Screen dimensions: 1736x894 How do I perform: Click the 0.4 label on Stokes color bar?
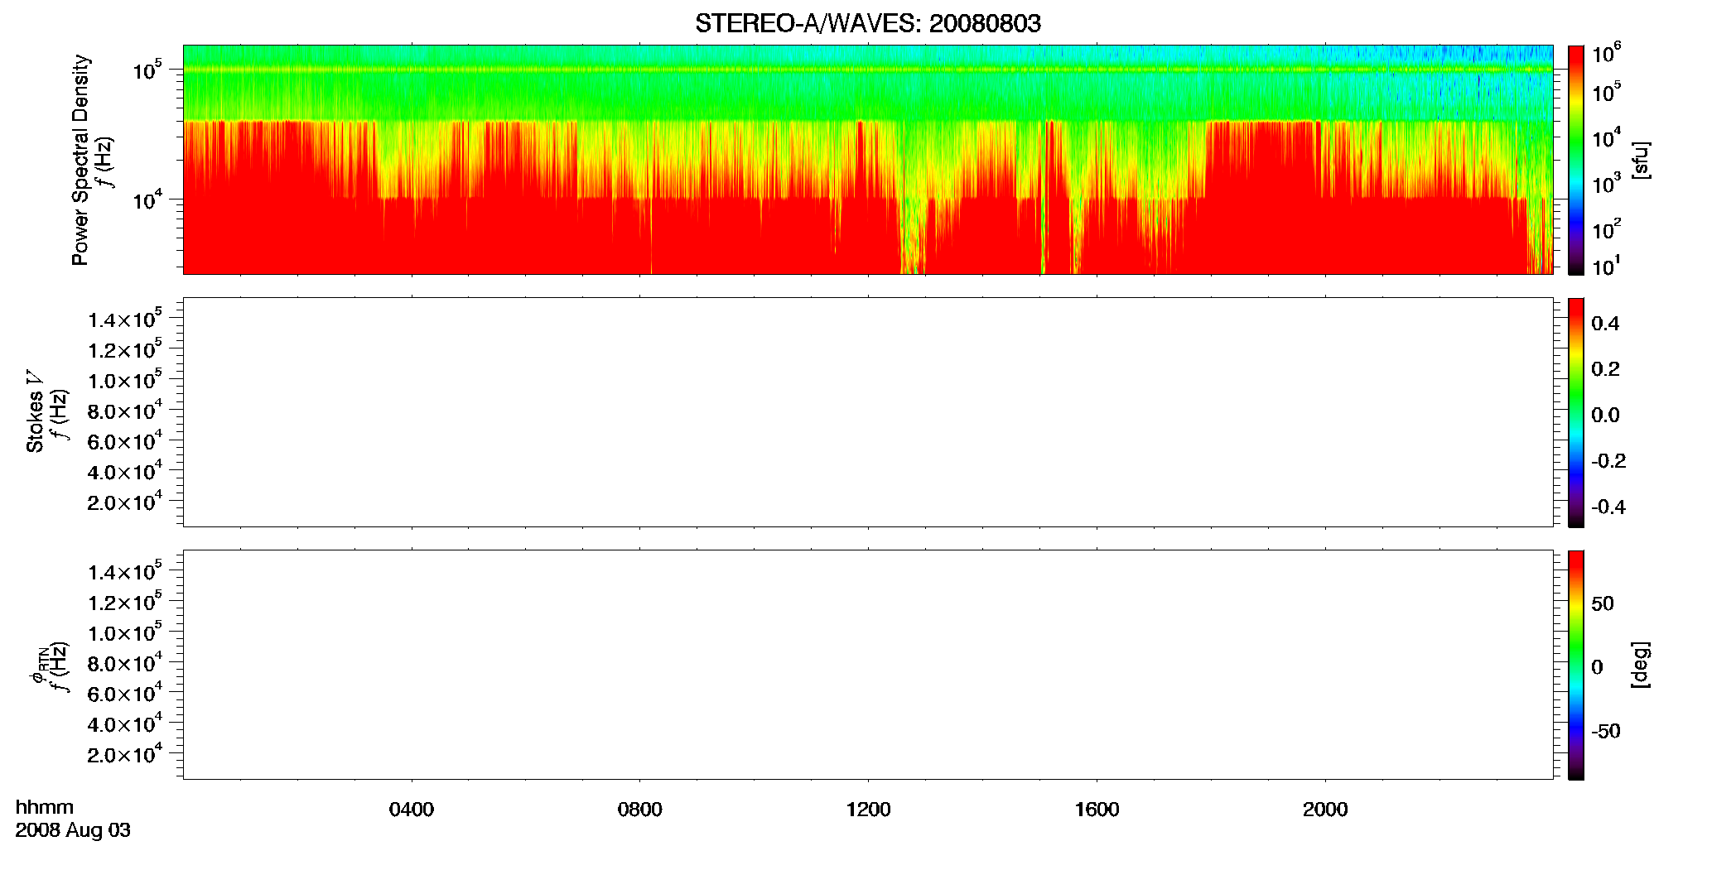click(x=1605, y=324)
